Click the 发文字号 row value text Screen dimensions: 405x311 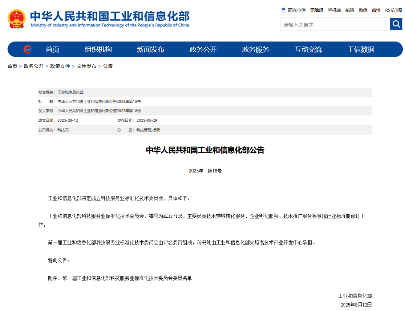pos(99,111)
